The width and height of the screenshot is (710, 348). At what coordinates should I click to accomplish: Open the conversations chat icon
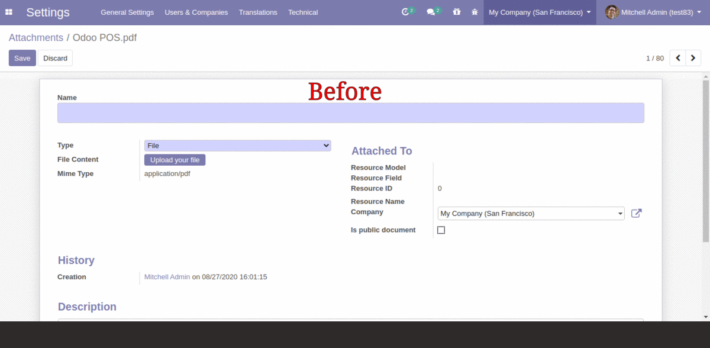coord(431,12)
